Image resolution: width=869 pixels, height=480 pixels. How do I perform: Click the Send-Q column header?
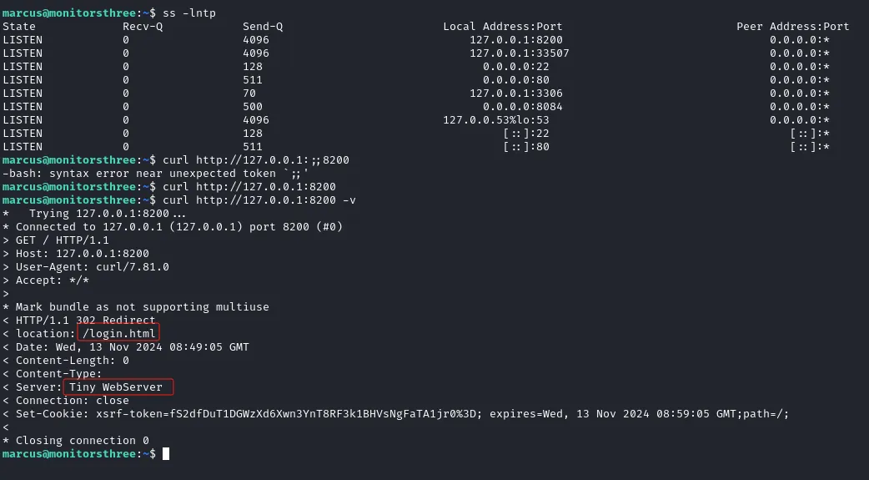(263, 27)
